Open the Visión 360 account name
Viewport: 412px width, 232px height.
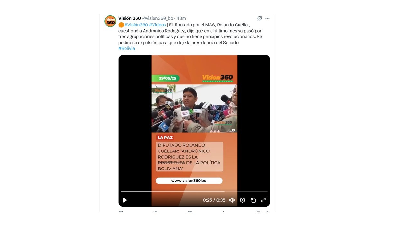coord(130,18)
